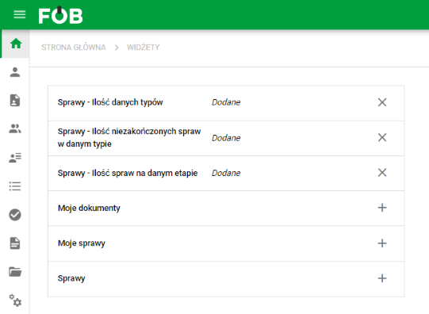This screenshot has height=314, width=429.
Task: Go to the home icon in sidebar
Action: pos(16,44)
